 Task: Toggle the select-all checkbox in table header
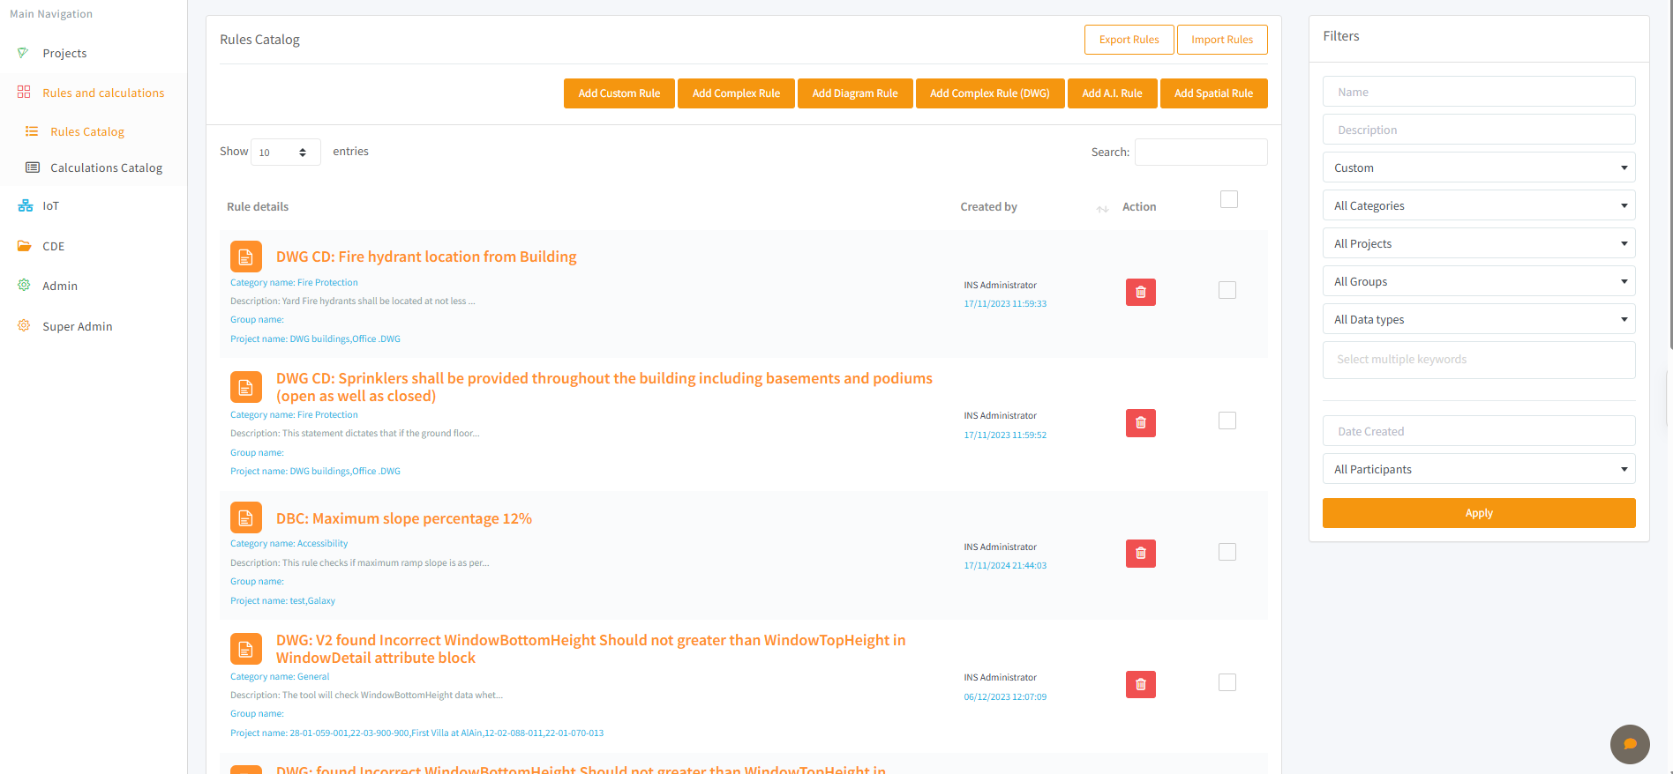pos(1229,199)
